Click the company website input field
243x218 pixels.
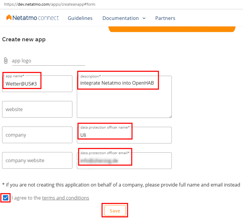tap(37, 160)
